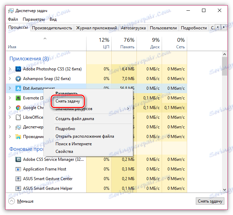Sort by the Имя column header
The height and width of the screenshot is (215, 233).
point(46,43)
